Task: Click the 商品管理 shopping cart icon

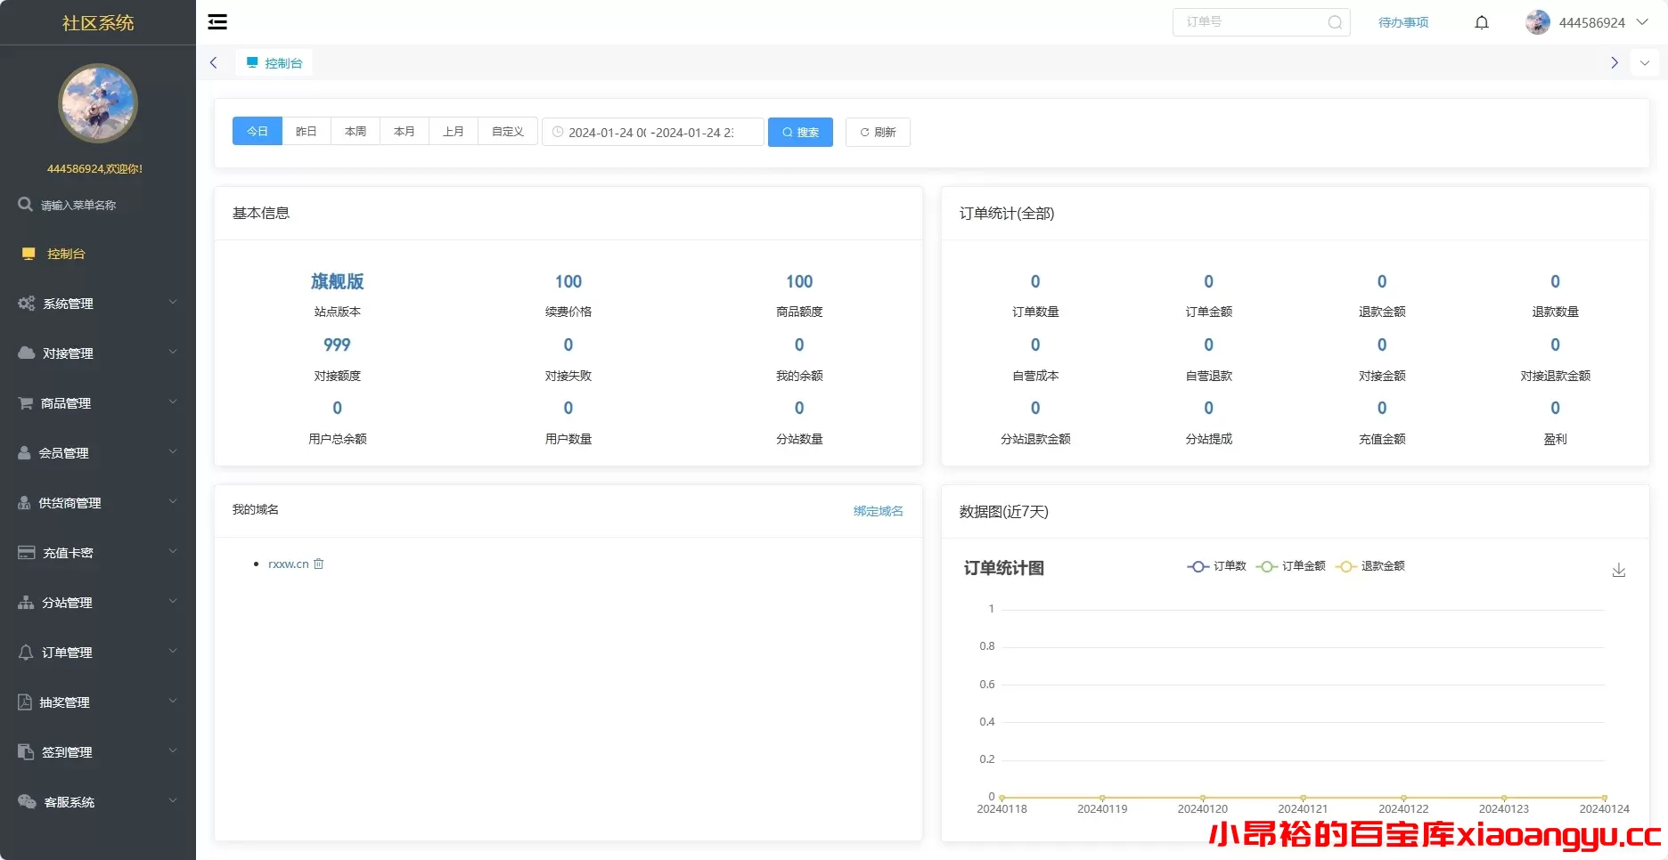Action: [x=25, y=402]
